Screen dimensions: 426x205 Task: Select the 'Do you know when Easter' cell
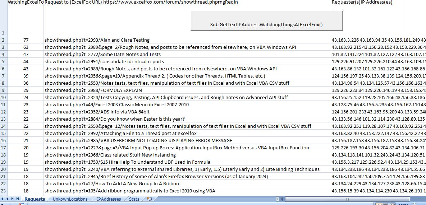pos(187,119)
